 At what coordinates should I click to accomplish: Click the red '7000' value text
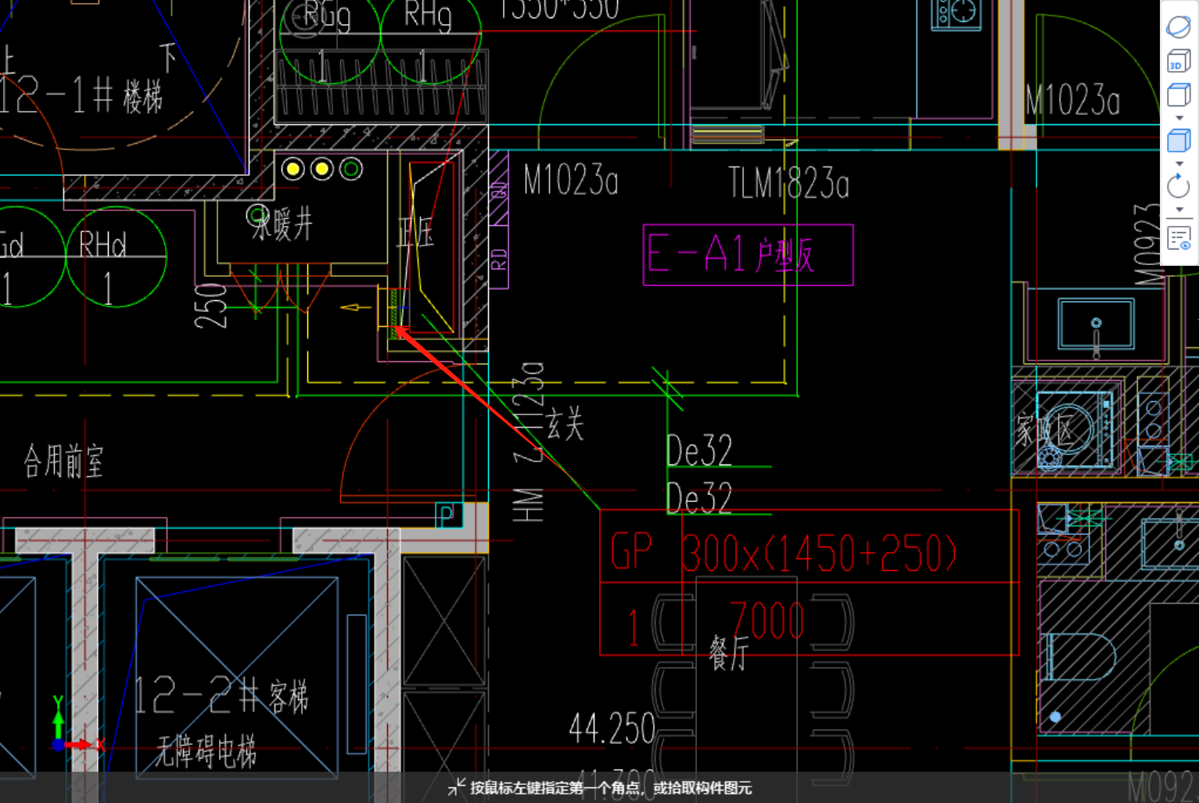tap(767, 621)
